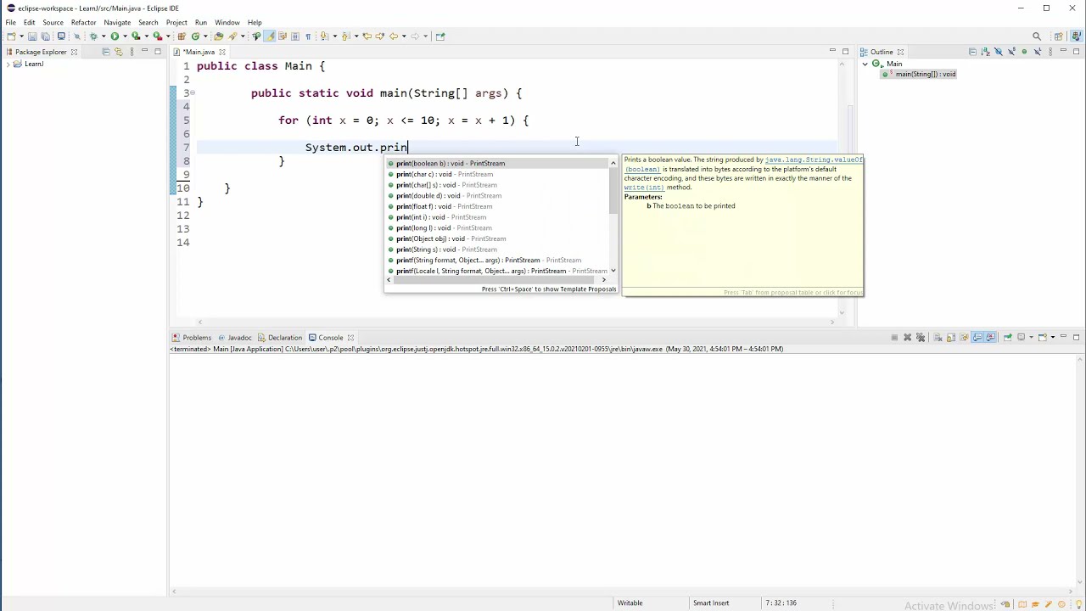This screenshot has height=611, width=1086.
Task: Click editor horizontal scrollbar right arrow
Action: coord(831,322)
